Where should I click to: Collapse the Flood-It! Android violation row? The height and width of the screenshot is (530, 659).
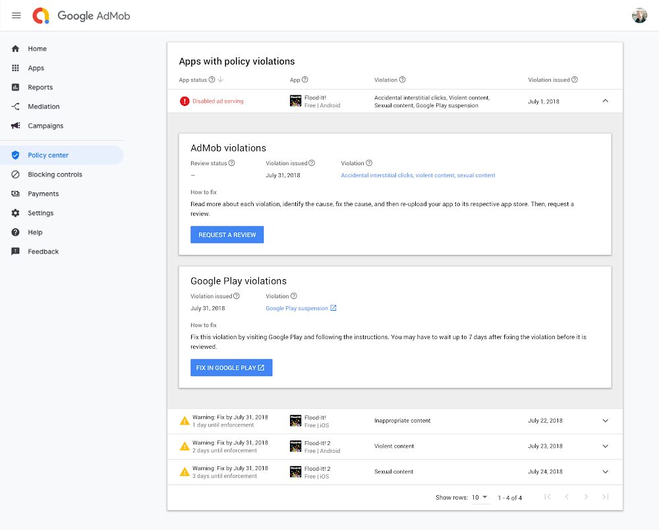click(606, 101)
